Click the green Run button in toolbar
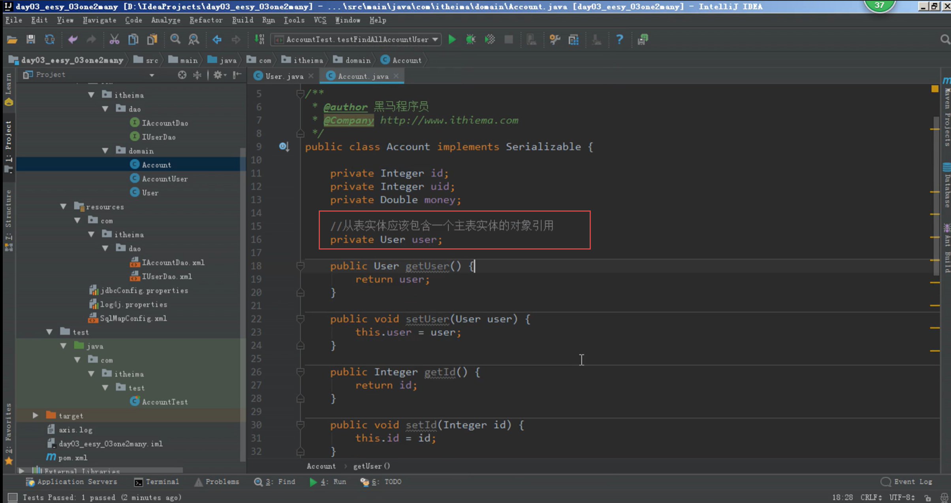The image size is (951, 503). click(x=452, y=39)
